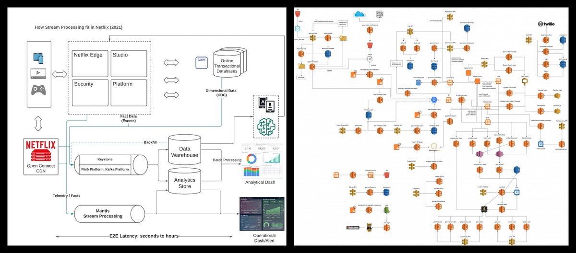Click the brown moustache icon next to kibana
The width and height of the screenshot is (576, 253).
(x=369, y=228)
